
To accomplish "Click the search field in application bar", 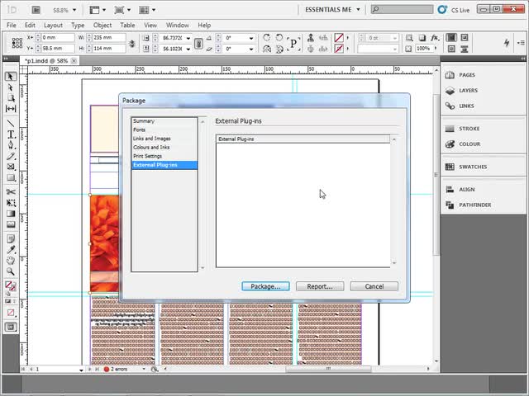I will (402, 9).
